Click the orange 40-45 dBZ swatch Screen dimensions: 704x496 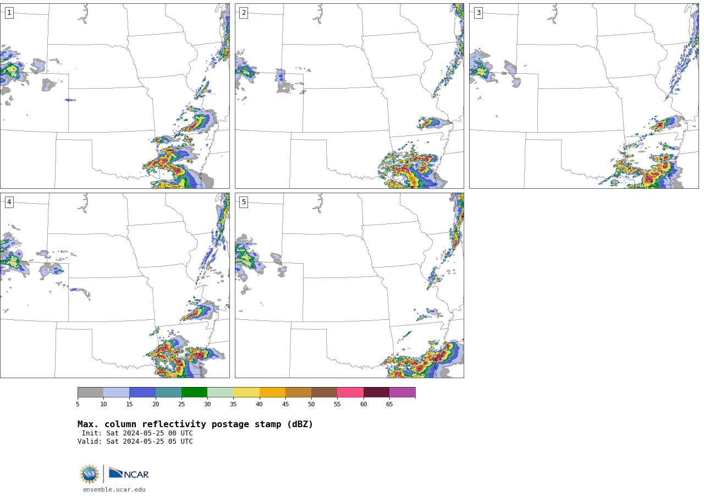[x=272, y=392]
